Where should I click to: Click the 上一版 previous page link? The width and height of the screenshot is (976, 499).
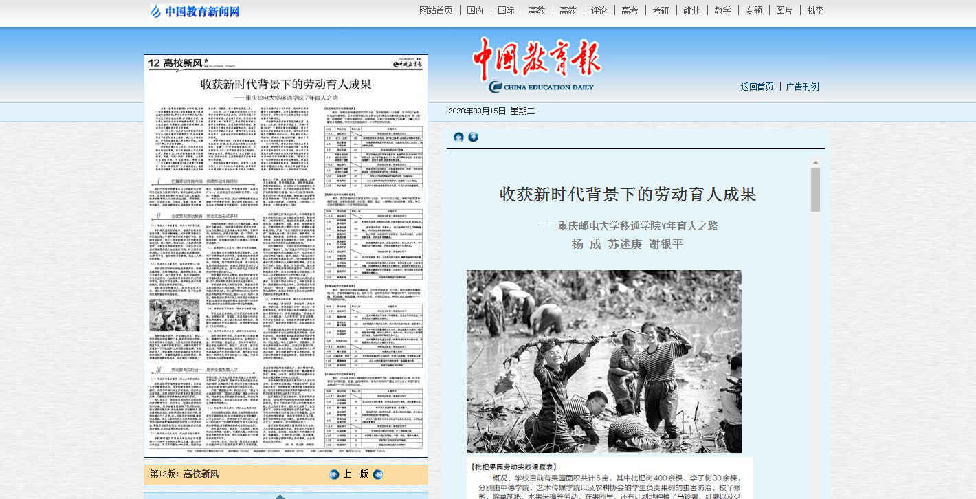click(355, 474)
